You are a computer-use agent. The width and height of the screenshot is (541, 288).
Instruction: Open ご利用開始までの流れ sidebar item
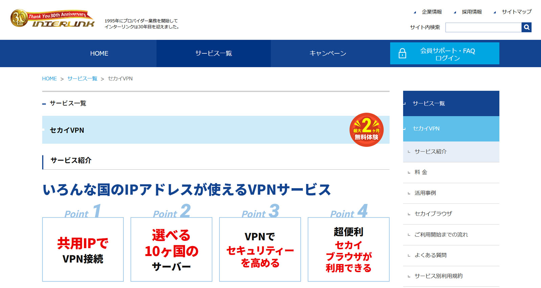[x=451, y=235]
